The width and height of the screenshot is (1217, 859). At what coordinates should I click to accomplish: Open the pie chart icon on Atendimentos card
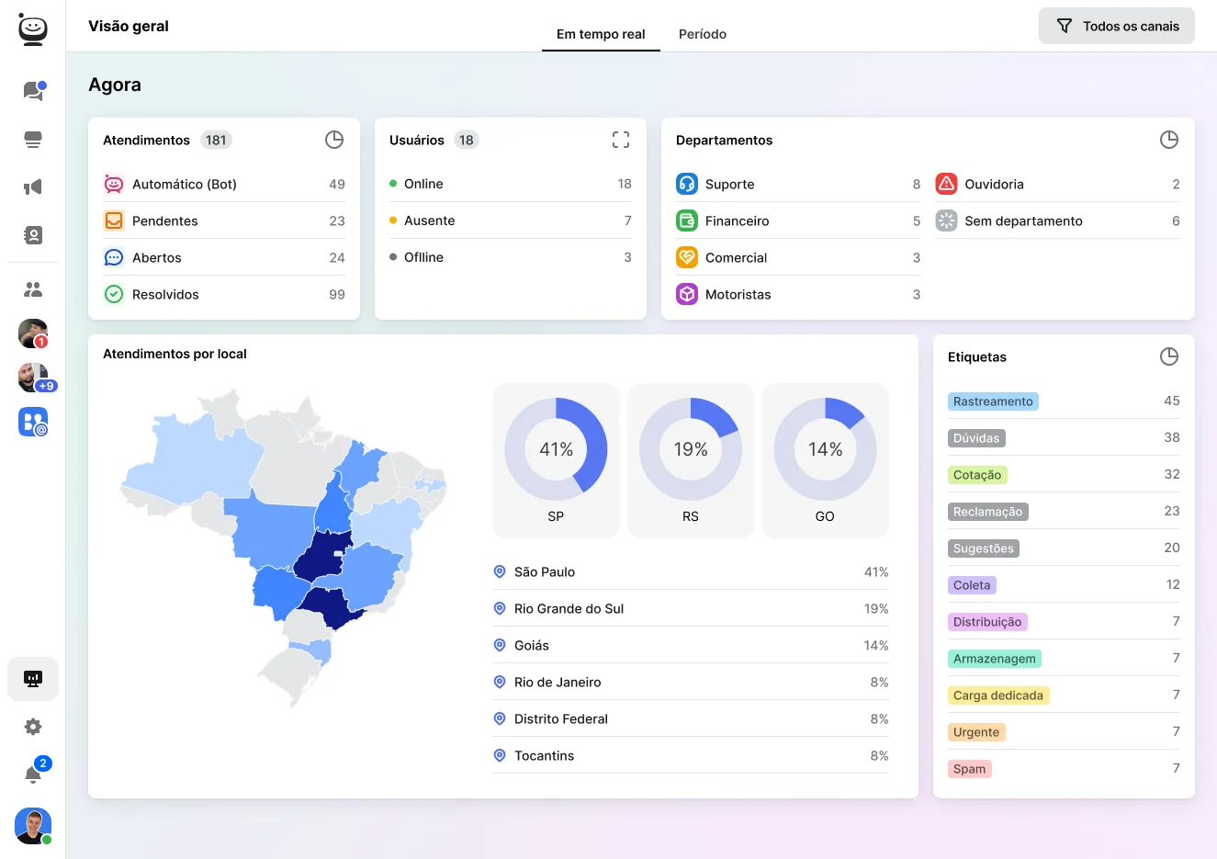pos(333,140)
